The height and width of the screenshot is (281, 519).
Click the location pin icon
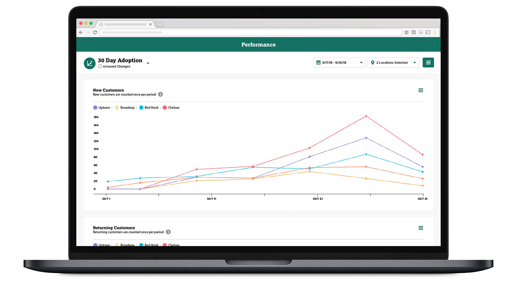372,62
